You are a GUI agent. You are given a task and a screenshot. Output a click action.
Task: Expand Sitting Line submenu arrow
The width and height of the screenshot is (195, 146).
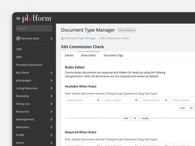(x=51, y=104)
